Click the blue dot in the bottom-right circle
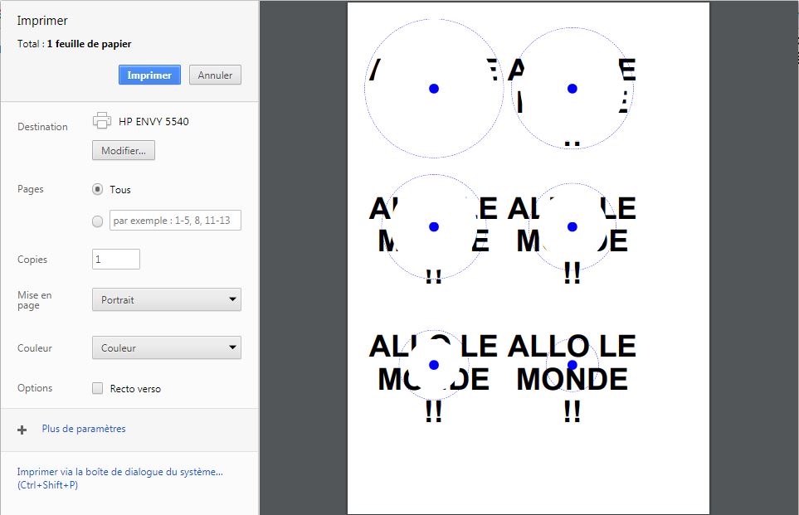This screenshot has height=515, width=799. coord(572,365)
